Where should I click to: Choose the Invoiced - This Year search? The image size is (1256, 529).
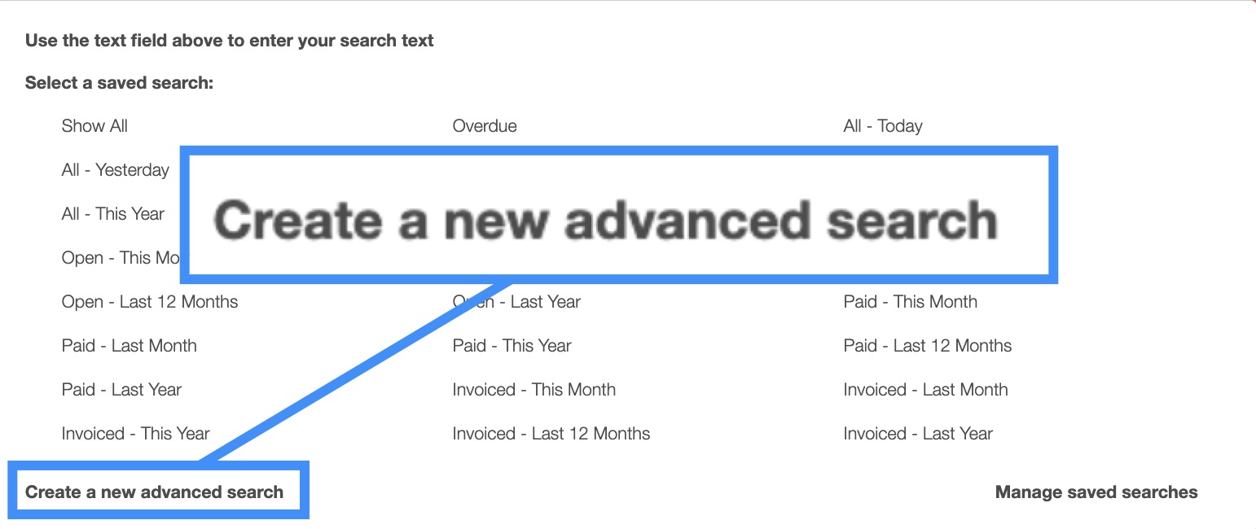pyautogui.click(x=135, y=434)
